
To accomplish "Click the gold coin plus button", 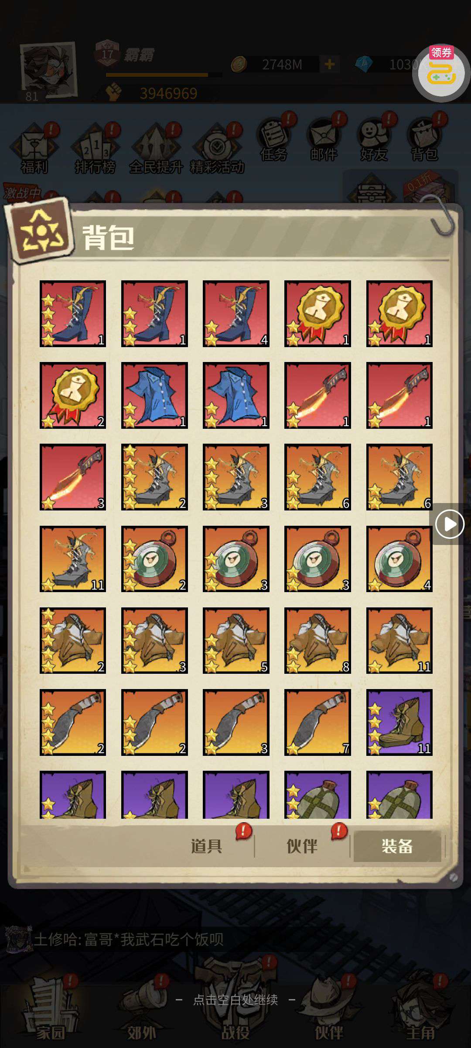I will (x=330, y=65).
